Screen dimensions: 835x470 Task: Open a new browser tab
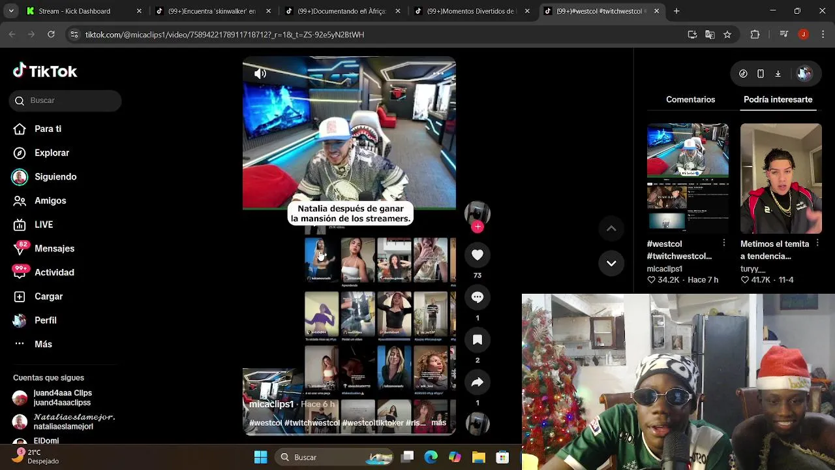676,11
